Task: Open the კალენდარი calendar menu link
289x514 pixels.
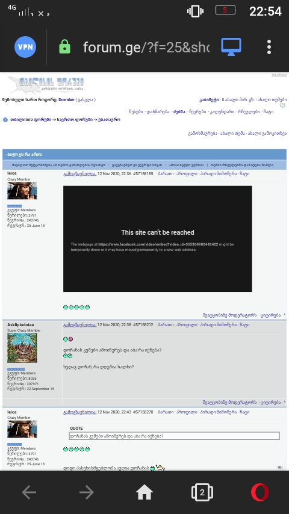Action: [222, 111]
